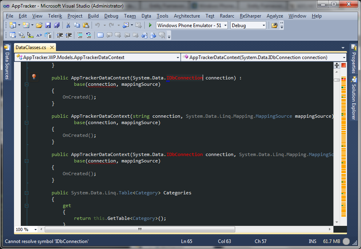Viewport: 361px width, 249px height.
Task: Click the Navigate Forward icon
Action: pyautogui.click(x=139, y=25)
